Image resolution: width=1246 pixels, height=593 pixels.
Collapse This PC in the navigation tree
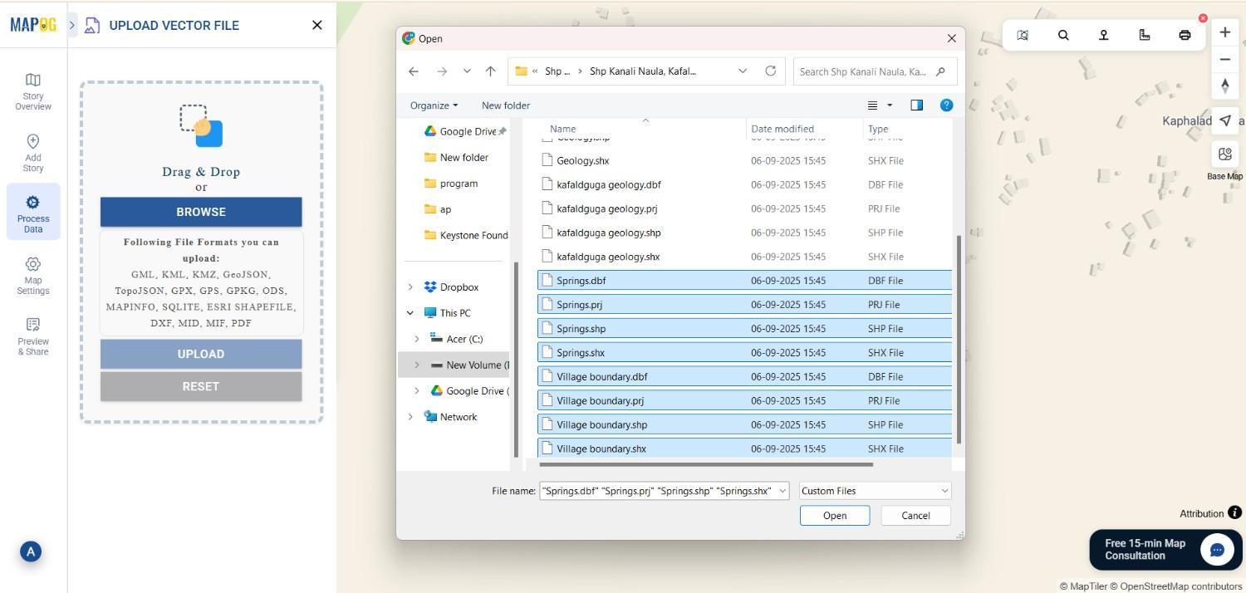pyautogui.click(x=410, y=312)
